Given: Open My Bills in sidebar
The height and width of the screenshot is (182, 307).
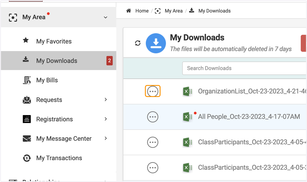Looking at the screenshot, I should point(47,80).
